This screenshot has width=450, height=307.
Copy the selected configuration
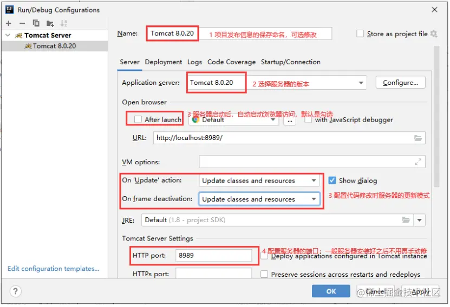pyautogui.click(x=36, y=23)
